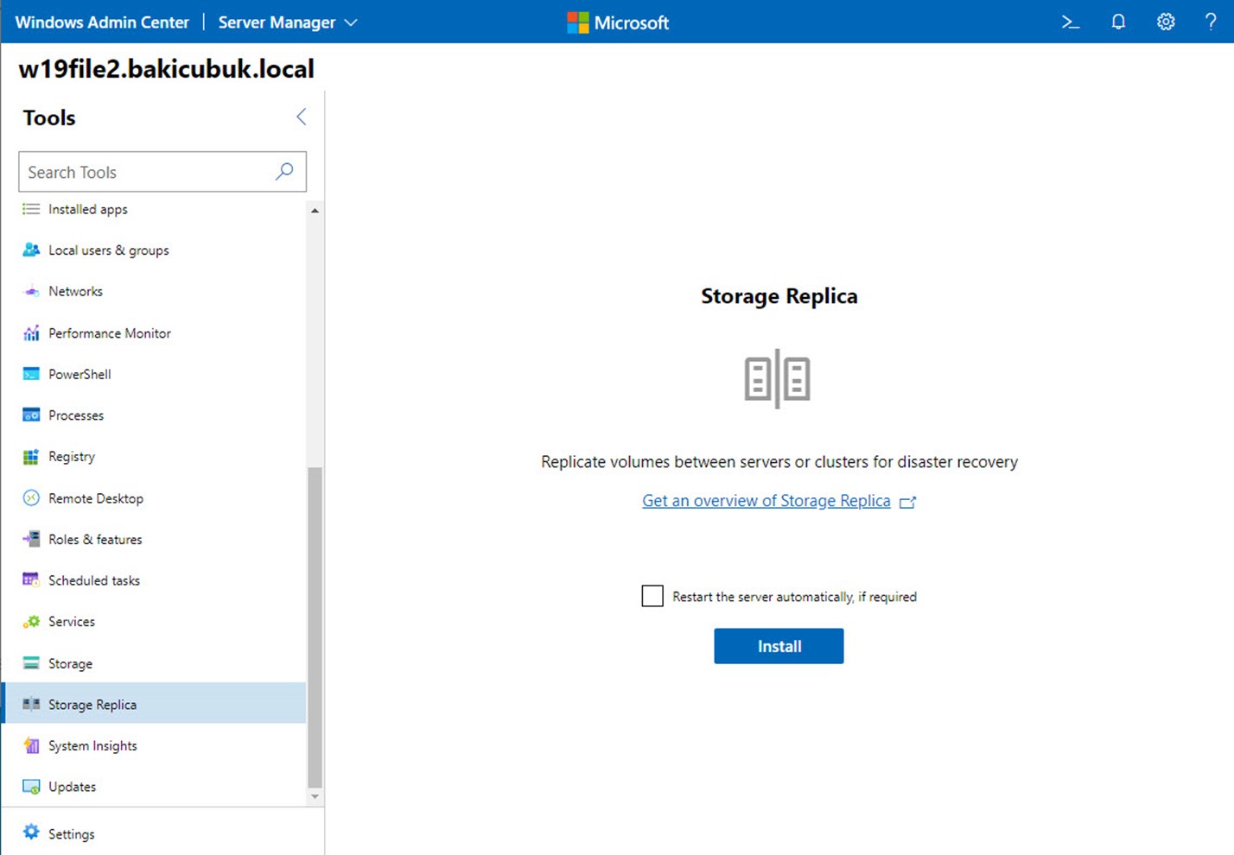Open Roles & features tool
This screenshot has width=1234, height=855.
click(95, 539)
